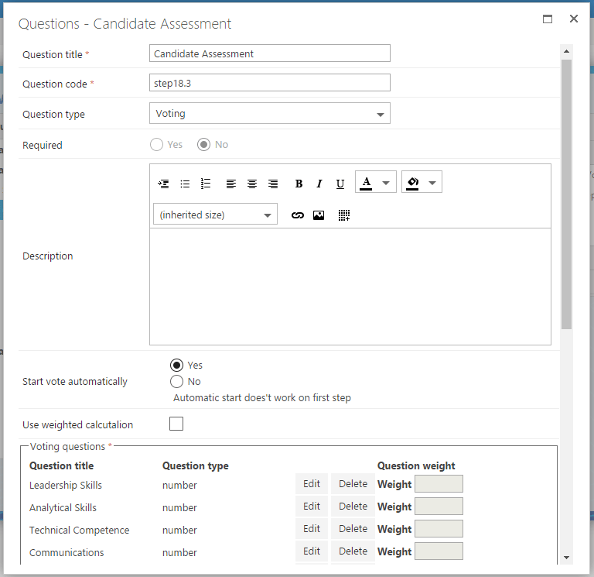Select No for Required

coord(203,145)
